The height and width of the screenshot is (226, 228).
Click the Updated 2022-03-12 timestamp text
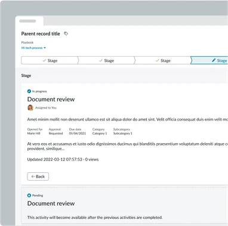tap(63, 159)
